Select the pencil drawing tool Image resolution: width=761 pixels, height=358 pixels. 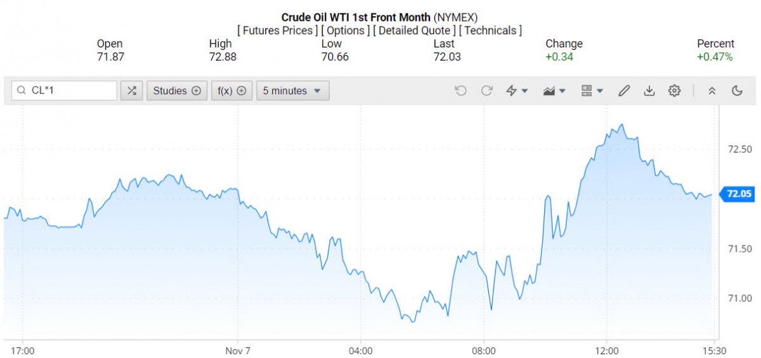[x=623, y=90]
